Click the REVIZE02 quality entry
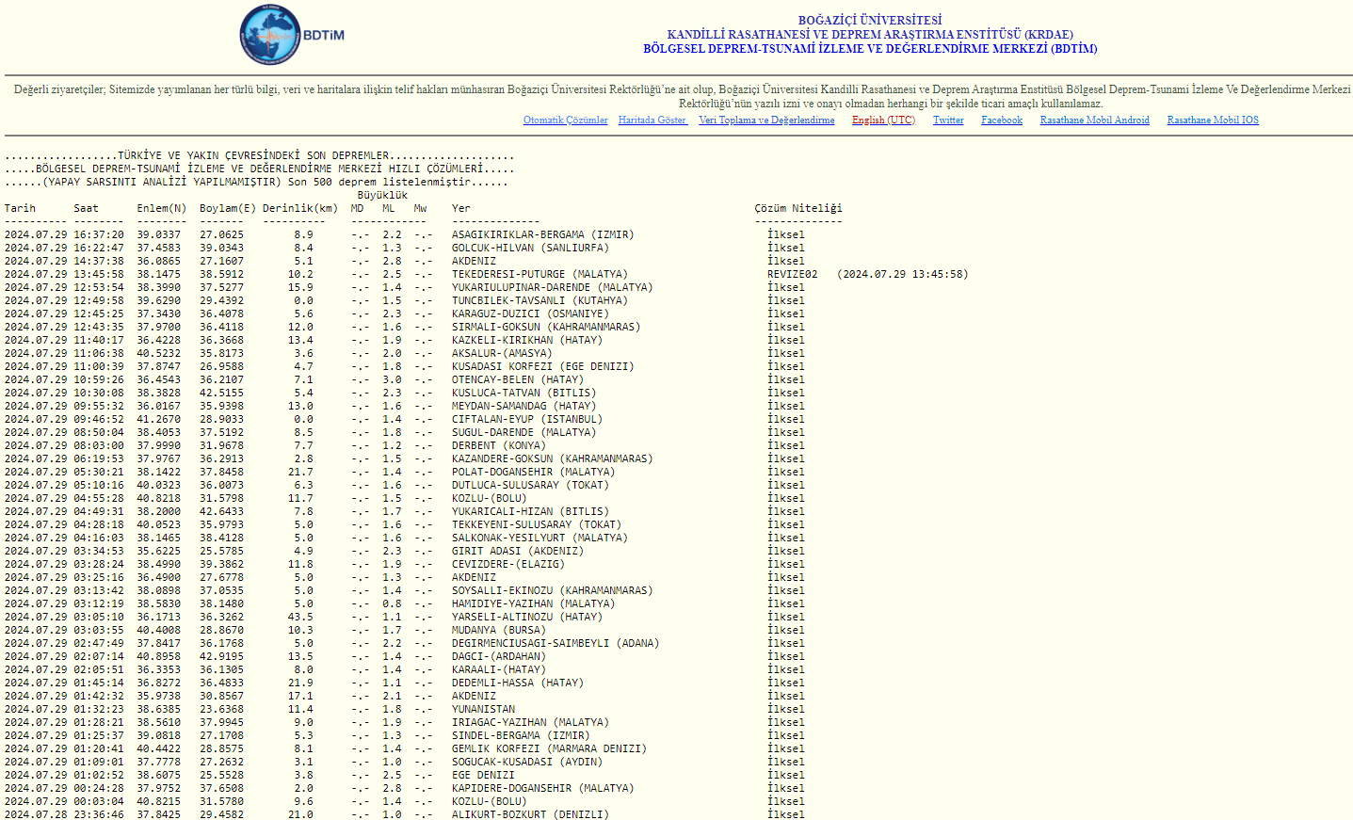The image size is (1353, 820). point(792,275)
